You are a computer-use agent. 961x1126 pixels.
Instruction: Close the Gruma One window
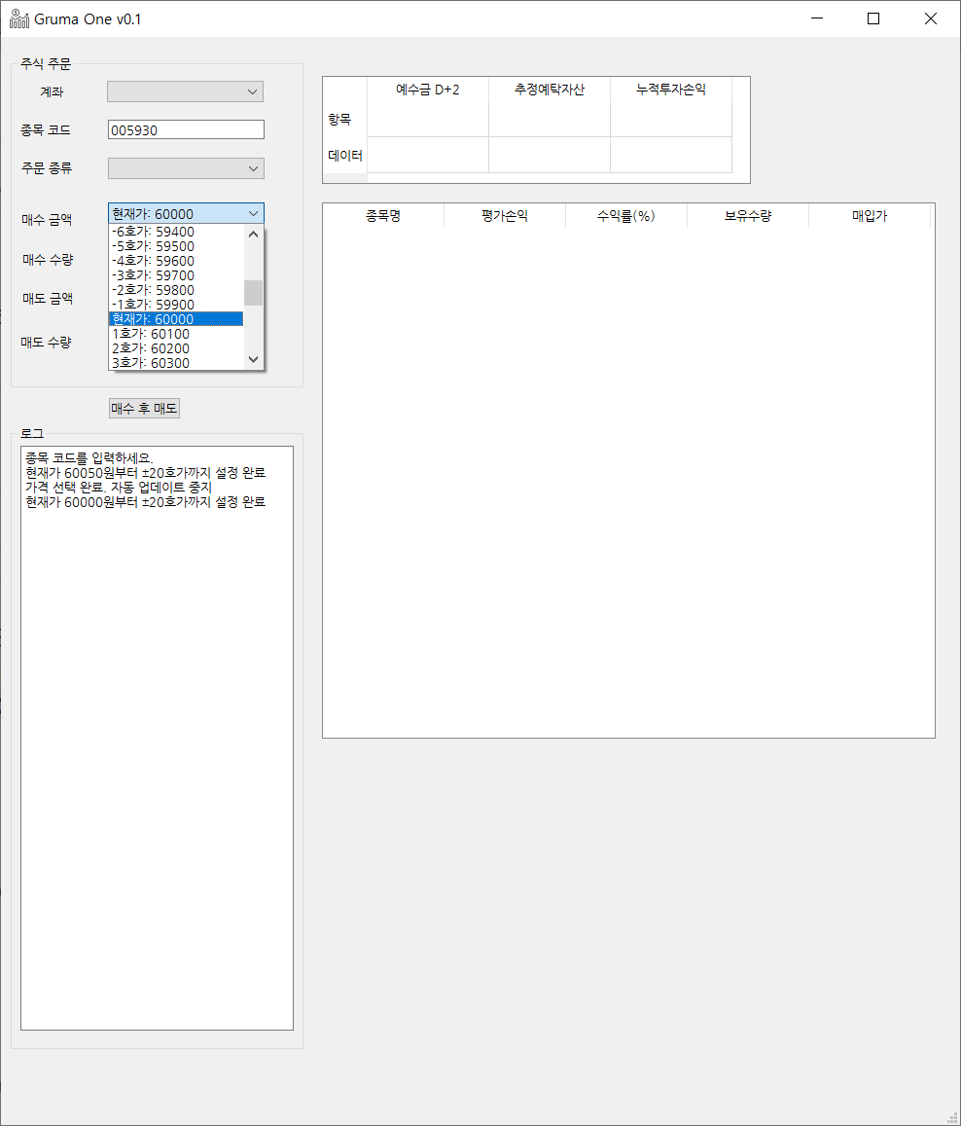tap(931, 18)
